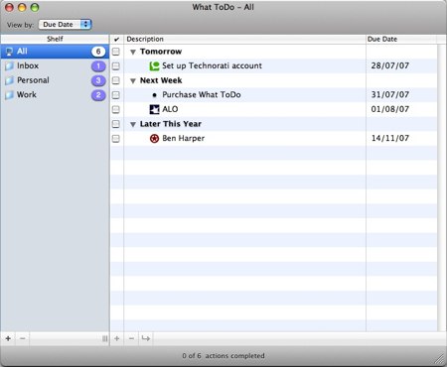Click the Shelf column header
The height and width of the screenshot is (367, 447).
pyautogui.click(x=55, y=39)
